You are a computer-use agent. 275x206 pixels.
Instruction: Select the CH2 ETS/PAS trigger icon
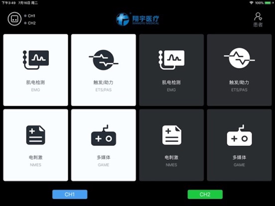239,58
